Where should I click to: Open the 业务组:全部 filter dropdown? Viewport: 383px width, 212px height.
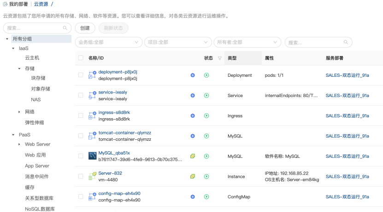[109, 42]
